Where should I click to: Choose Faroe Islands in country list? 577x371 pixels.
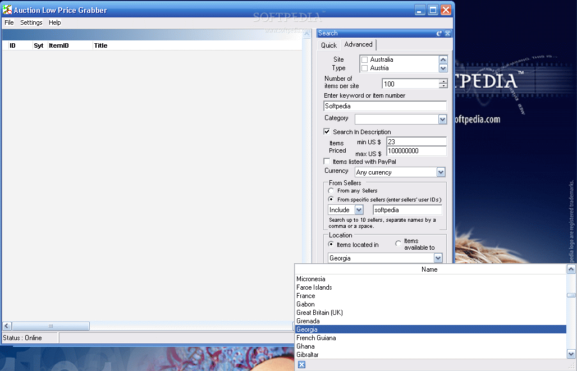[431, 287]
